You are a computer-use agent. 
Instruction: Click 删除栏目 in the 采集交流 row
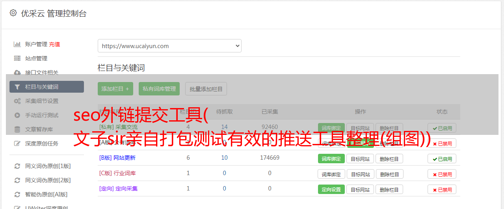[x=389, y=128]
